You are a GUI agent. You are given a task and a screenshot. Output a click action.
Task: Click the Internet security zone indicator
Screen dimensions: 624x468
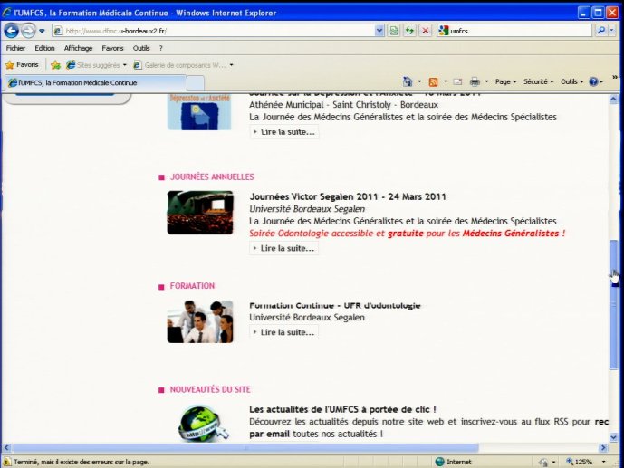pos(453,462)
